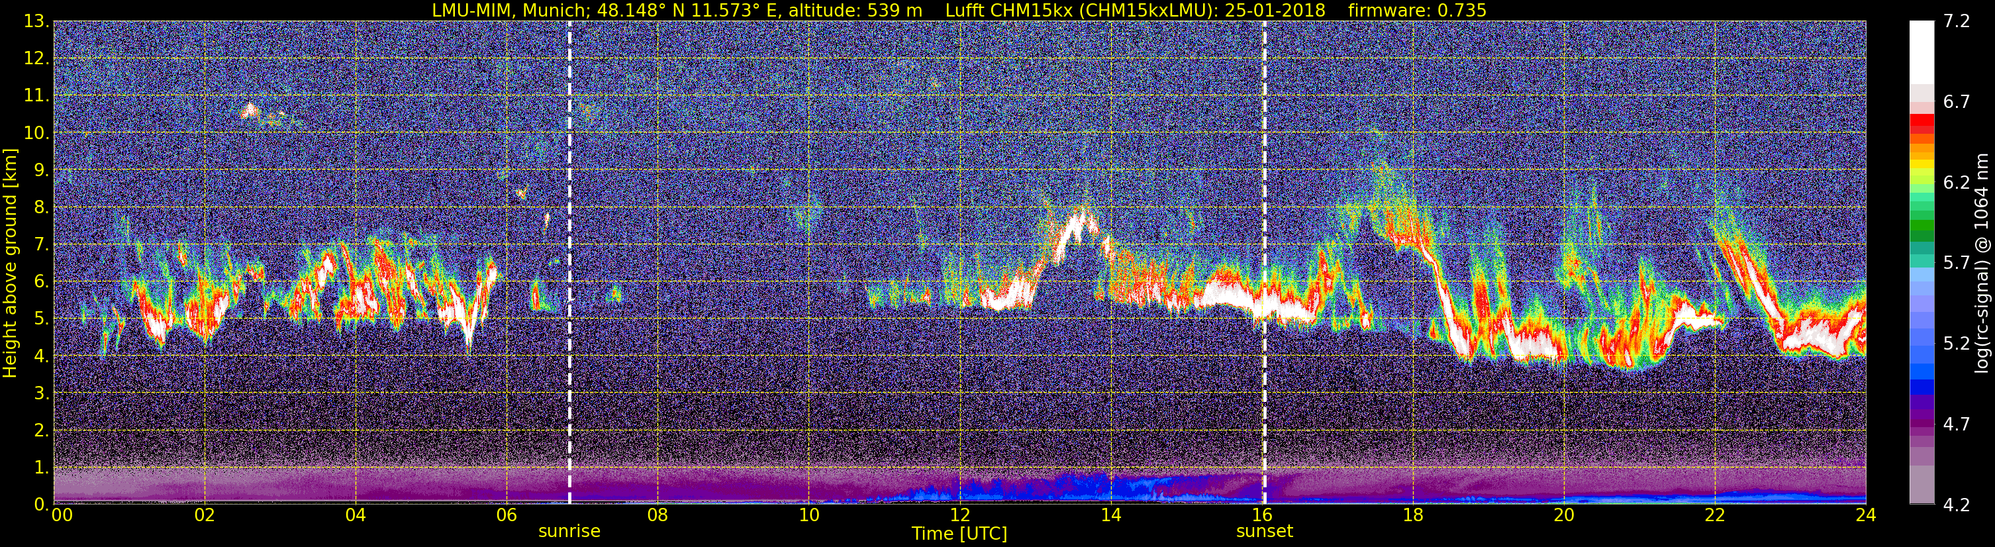Click the colorbar value label '5.7'
Viewport: 1995px width, 547px height.
1957,263
